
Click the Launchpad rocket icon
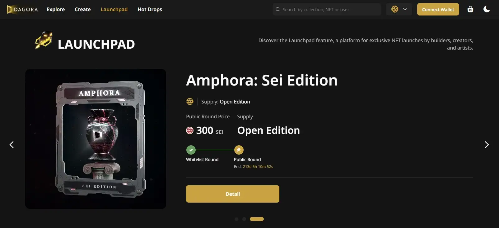click(x=44, y=40)
